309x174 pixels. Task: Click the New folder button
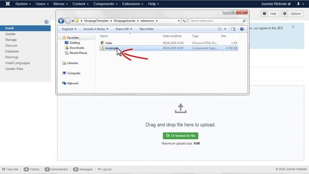coord(146,29)
